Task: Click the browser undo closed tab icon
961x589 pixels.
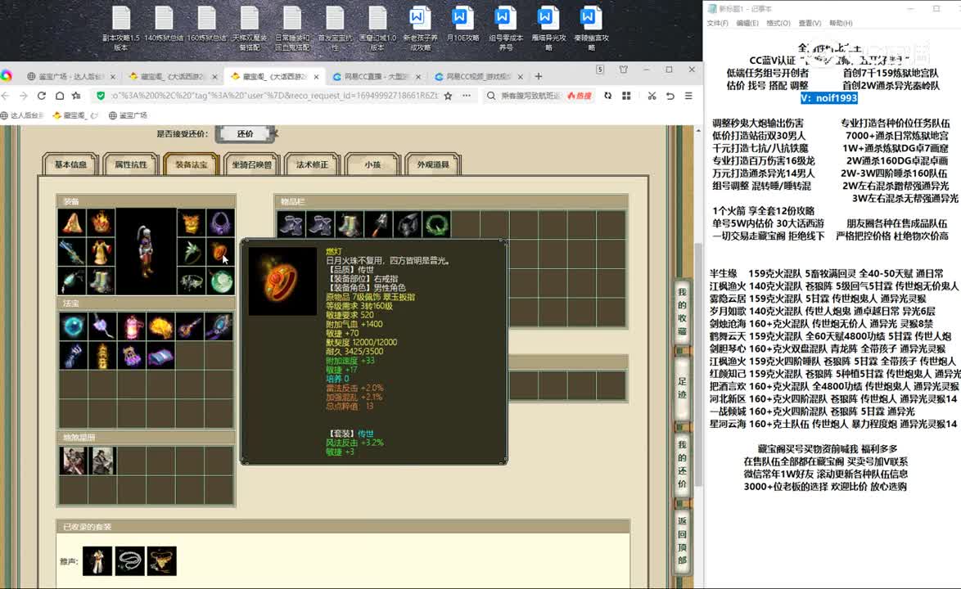Action: tap(670, 96)
